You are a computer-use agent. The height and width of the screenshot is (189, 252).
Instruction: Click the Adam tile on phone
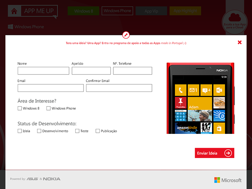point(200,103)
